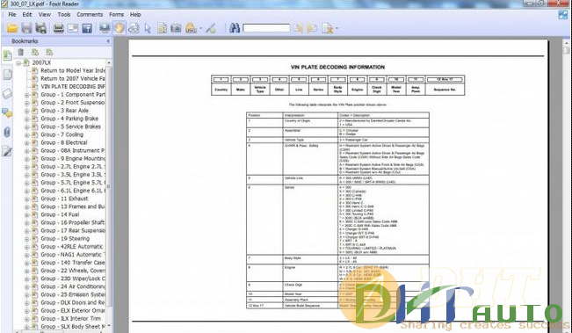572x333 pixels.
Task: Open find options dropdown arrow
Action: click(337, 28)
